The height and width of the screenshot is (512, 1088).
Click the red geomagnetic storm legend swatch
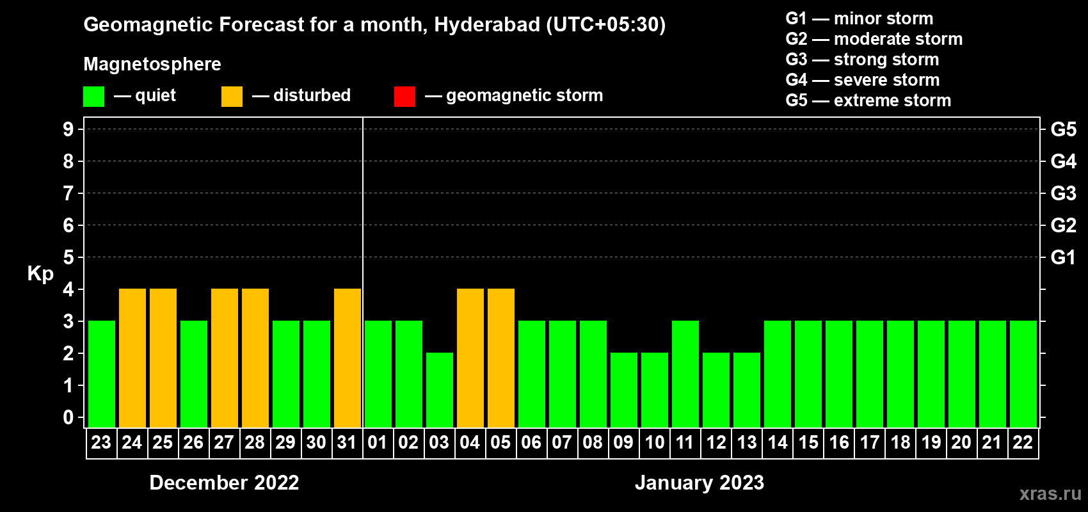[404, 97]
